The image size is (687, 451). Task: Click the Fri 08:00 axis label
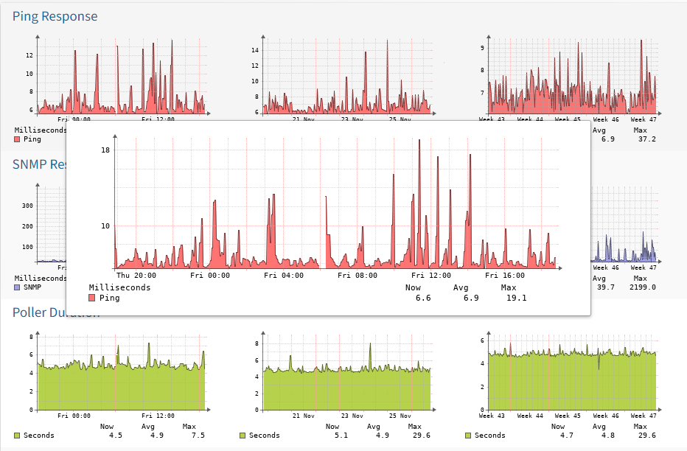pos(358,276)
